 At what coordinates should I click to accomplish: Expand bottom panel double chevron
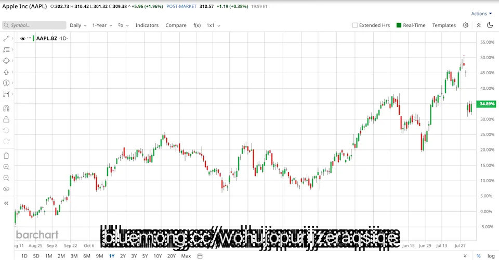[465, 256]
